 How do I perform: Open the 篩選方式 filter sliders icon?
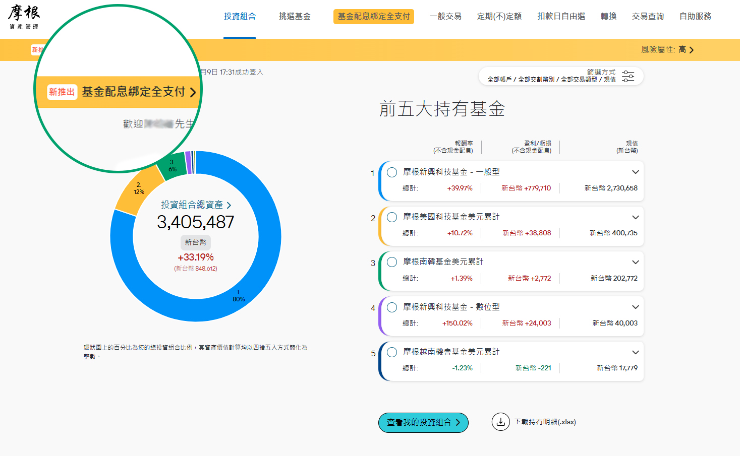pos(628,76)
